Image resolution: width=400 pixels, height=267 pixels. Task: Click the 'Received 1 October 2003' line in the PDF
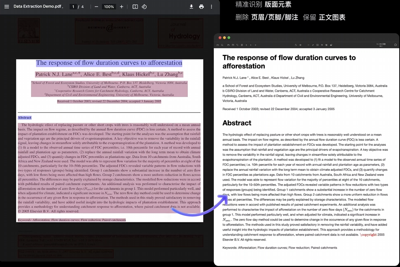pyautogui.click(x=109, y=101)
